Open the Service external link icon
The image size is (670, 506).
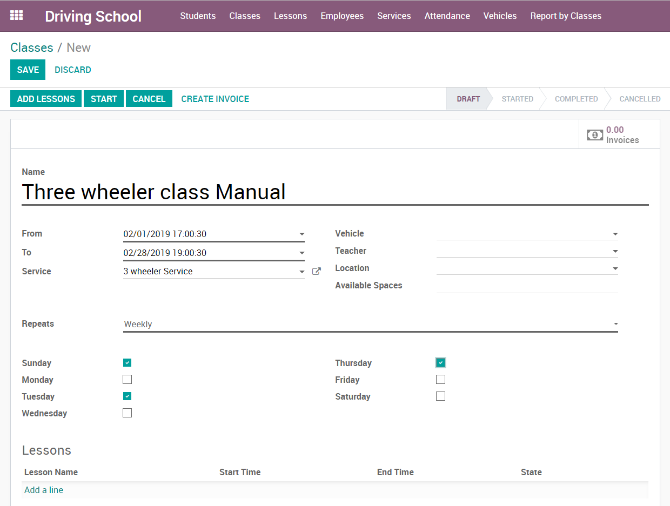pos(317,272)
